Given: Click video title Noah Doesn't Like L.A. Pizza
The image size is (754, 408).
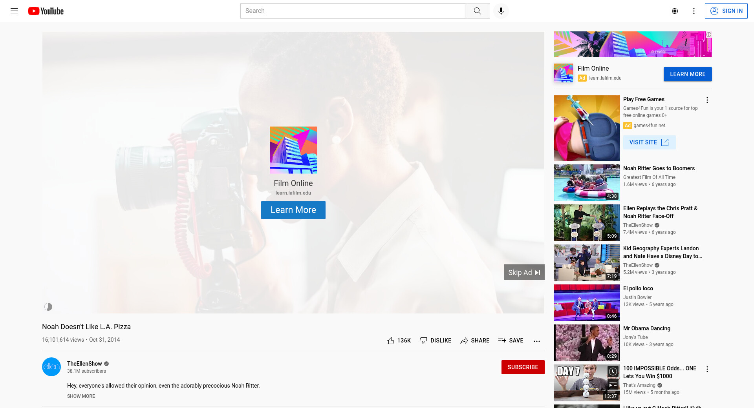Looking at the screenshot, I should click(86, 327).
